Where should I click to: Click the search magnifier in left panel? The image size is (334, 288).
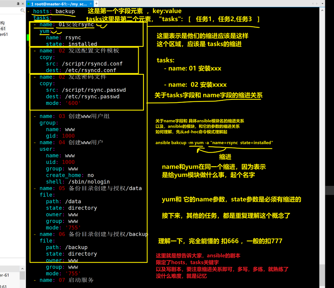coord(23,11)
